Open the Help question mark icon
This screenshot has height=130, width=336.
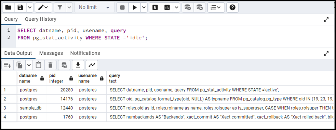(232, 8)
